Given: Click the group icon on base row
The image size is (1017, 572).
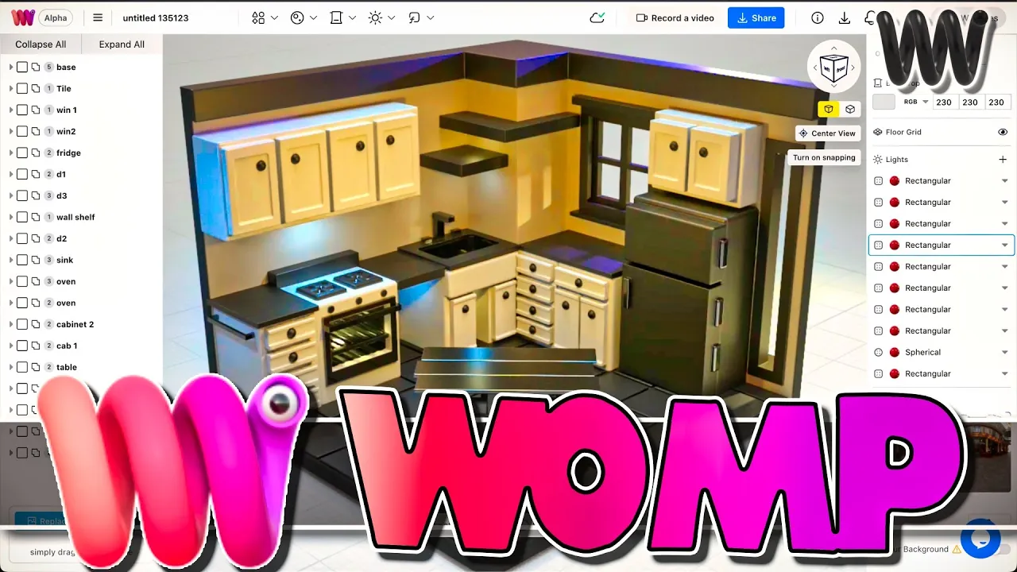Looking at the screenshot, I should pyautogui.click(x=36, y=67).
